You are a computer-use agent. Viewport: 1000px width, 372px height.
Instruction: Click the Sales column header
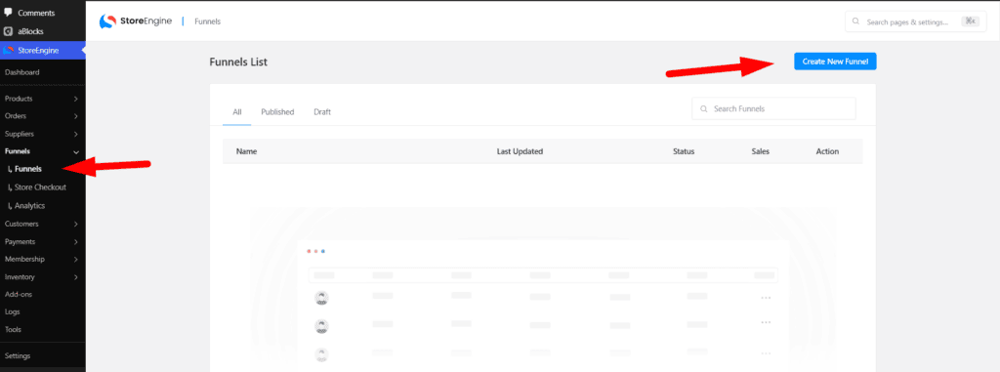click(x=760, y=152)
